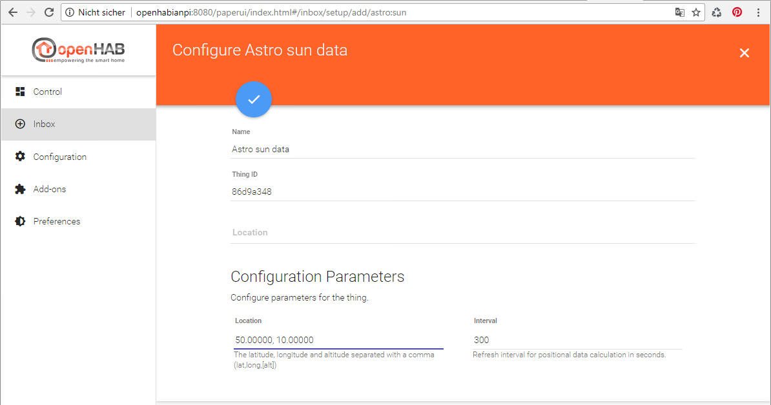This screenshot has height=405, width=771.
Task: Open Configuration menu item
Action: [78, 157]
